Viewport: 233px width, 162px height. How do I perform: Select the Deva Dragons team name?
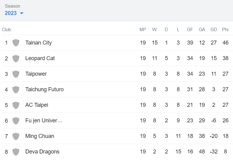pos(42,152)
